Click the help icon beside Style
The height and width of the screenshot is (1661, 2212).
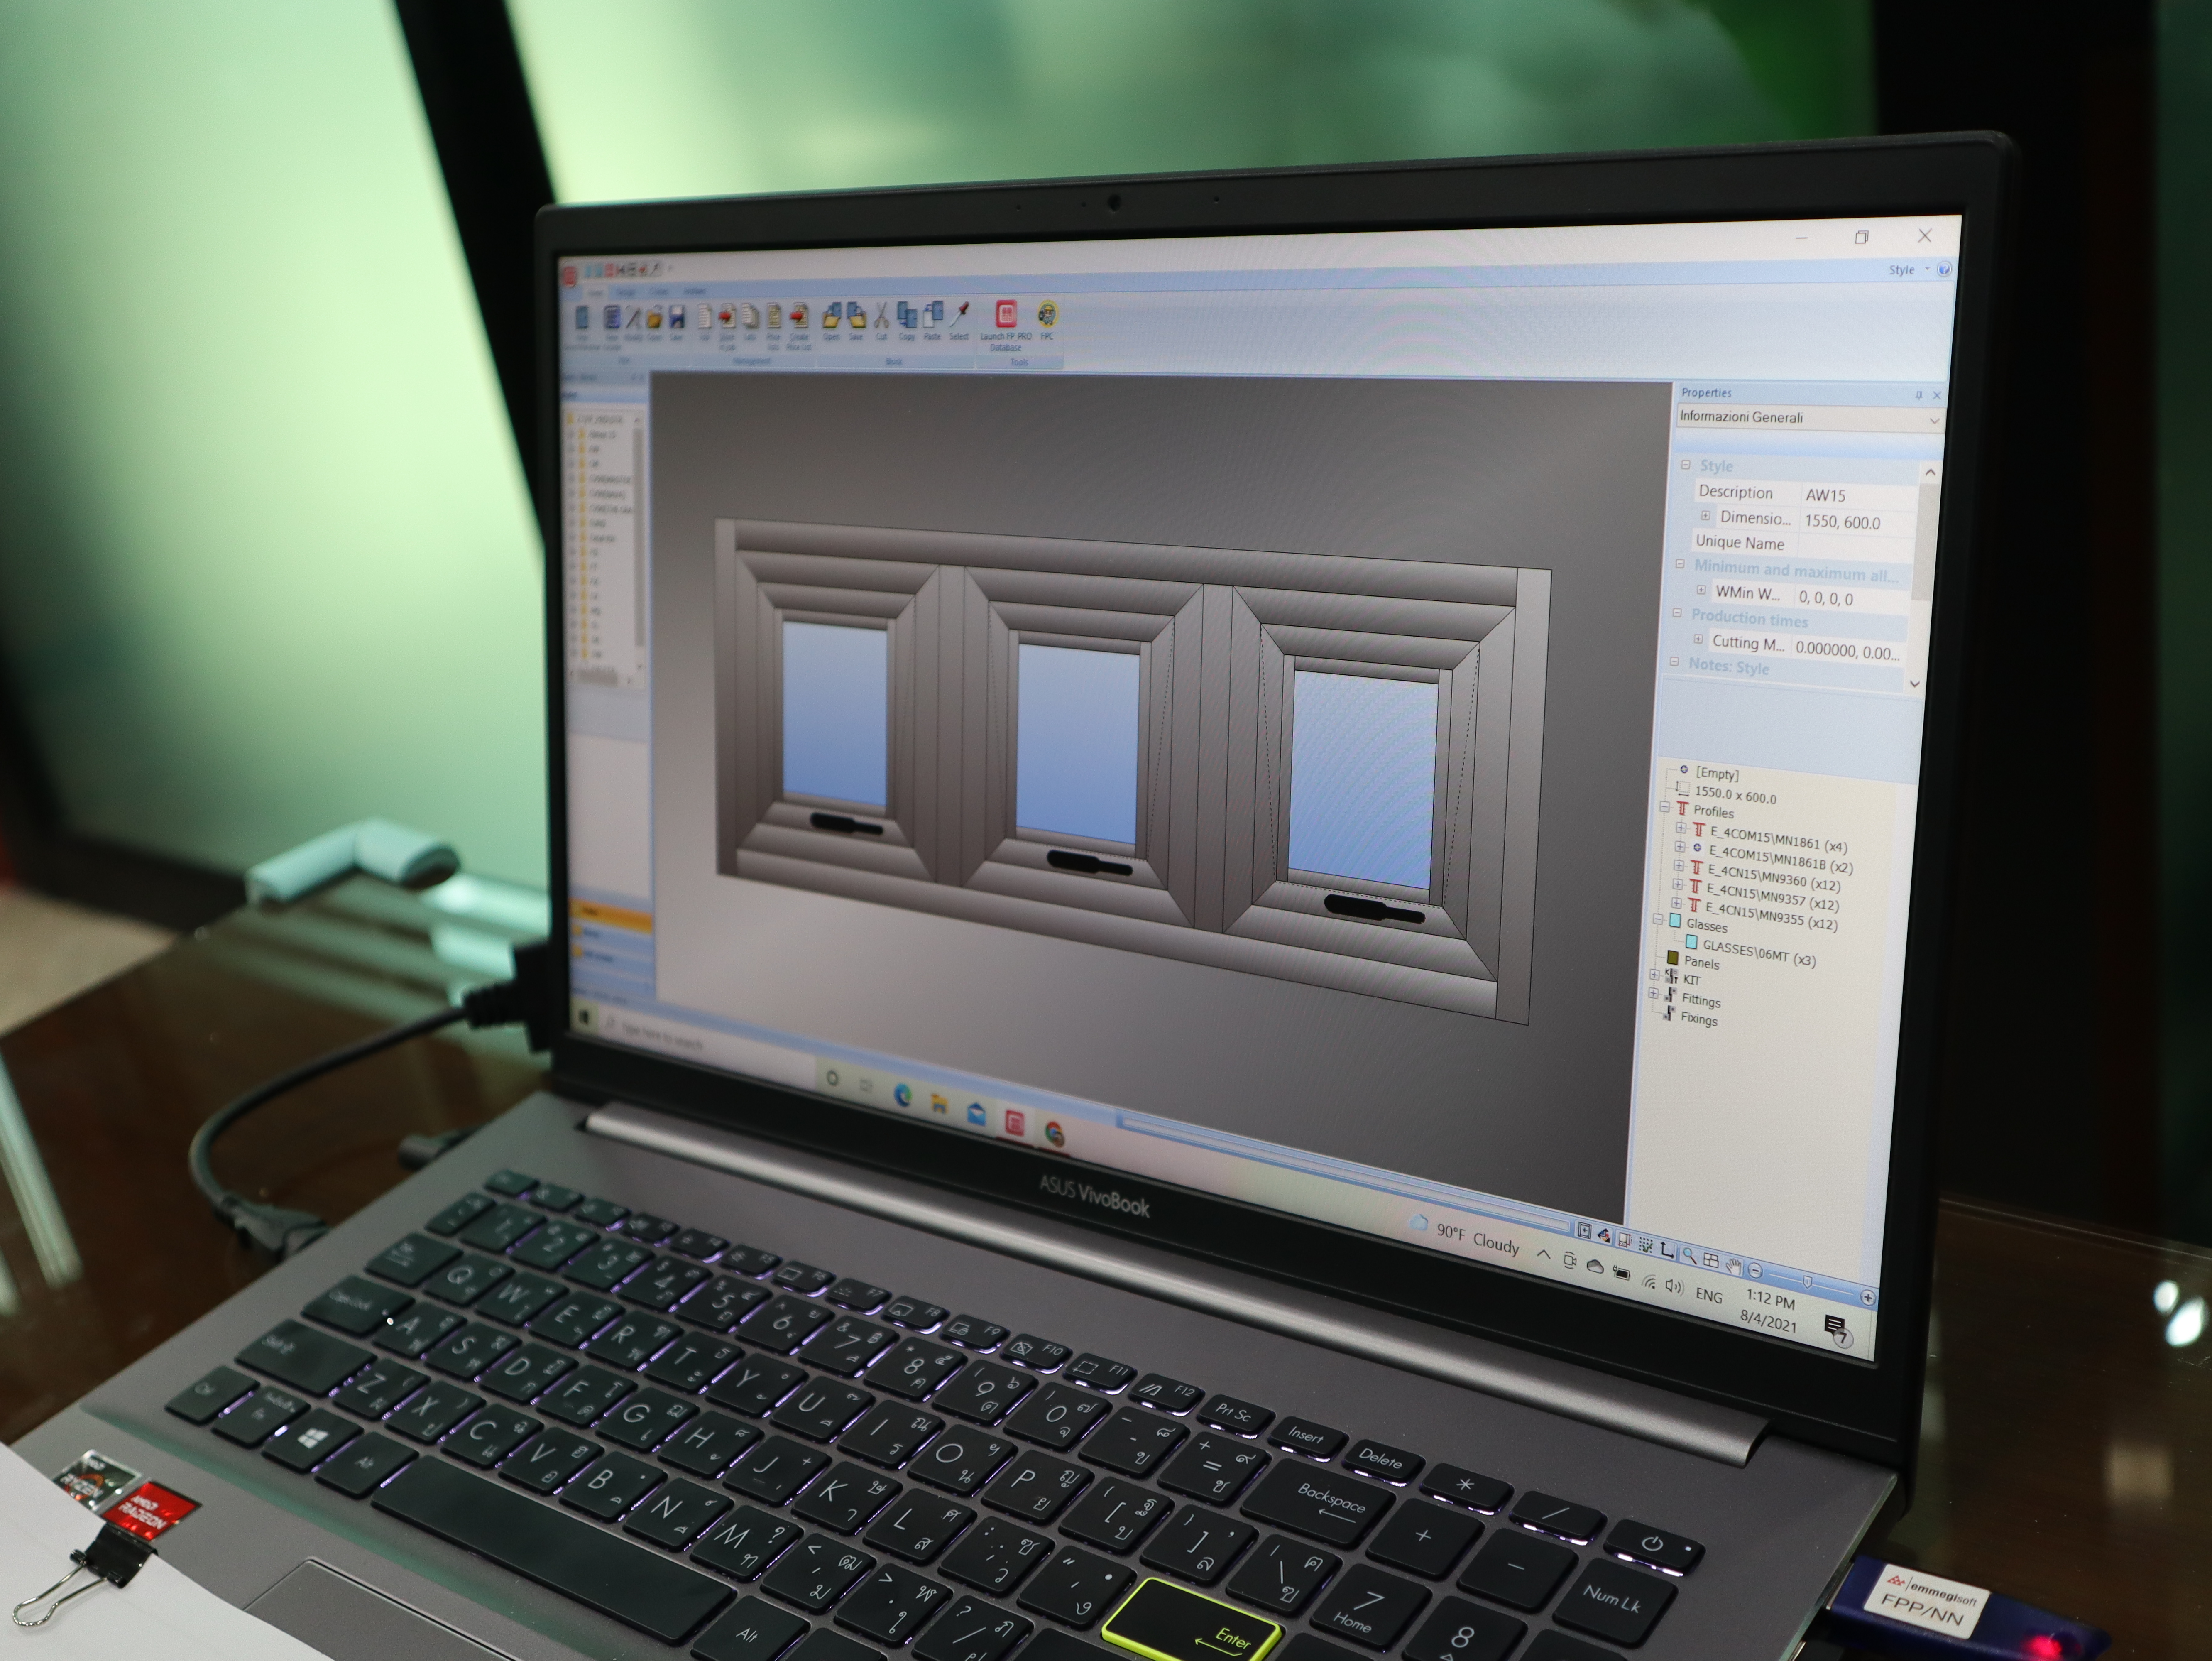[x=1944, y=270]
